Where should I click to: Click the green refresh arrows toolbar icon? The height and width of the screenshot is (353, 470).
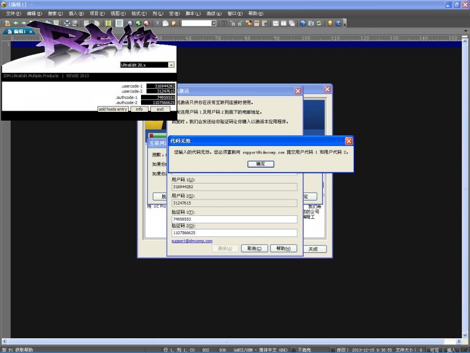(319, 23)
